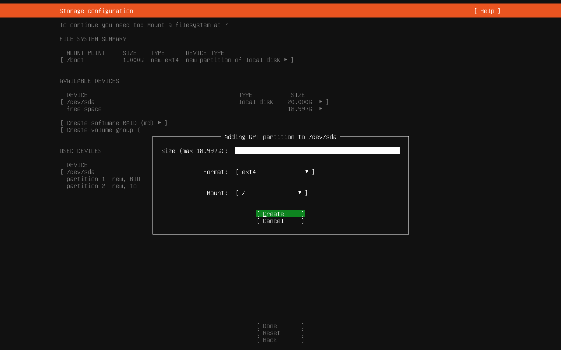This screenshot has width=561, height=350.
Task: Click the Format selector dropdown arrow
Action: coord(306,171)
